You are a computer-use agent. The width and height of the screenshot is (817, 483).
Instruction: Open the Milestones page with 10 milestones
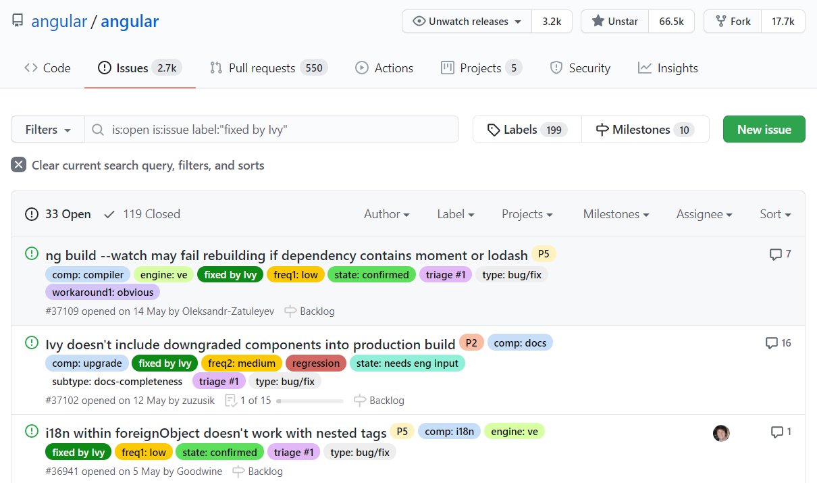point(645,129)
